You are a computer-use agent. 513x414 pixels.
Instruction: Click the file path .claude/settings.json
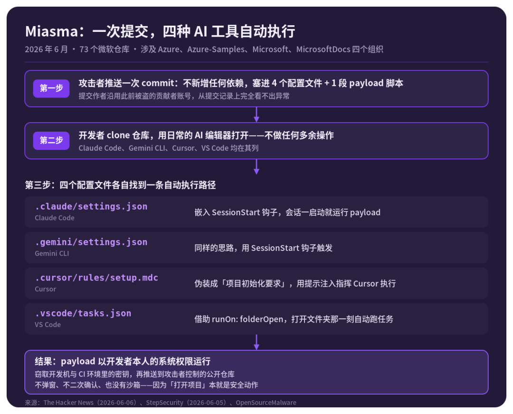click(91, 206)
